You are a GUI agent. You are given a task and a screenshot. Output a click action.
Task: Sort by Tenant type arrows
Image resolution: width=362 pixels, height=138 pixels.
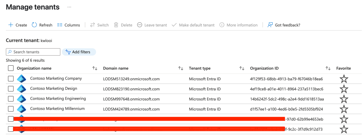(242, 68)
